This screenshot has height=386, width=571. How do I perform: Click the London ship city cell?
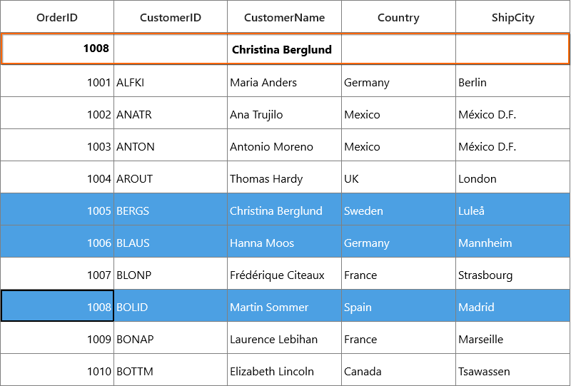[x=512, y=177]
